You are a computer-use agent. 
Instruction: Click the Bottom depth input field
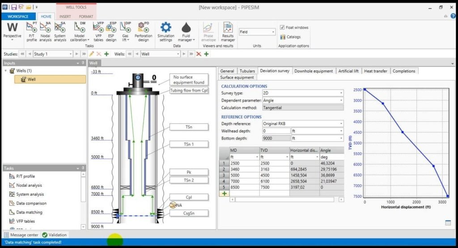276,138
